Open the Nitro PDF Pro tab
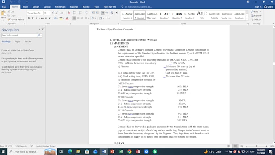 point(110,7)
